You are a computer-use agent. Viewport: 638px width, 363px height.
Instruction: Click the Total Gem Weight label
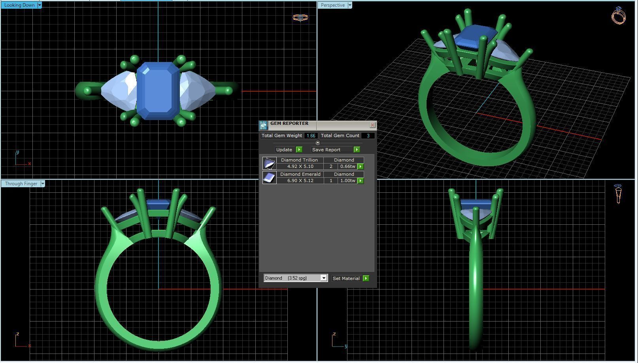tap(282, 135)
